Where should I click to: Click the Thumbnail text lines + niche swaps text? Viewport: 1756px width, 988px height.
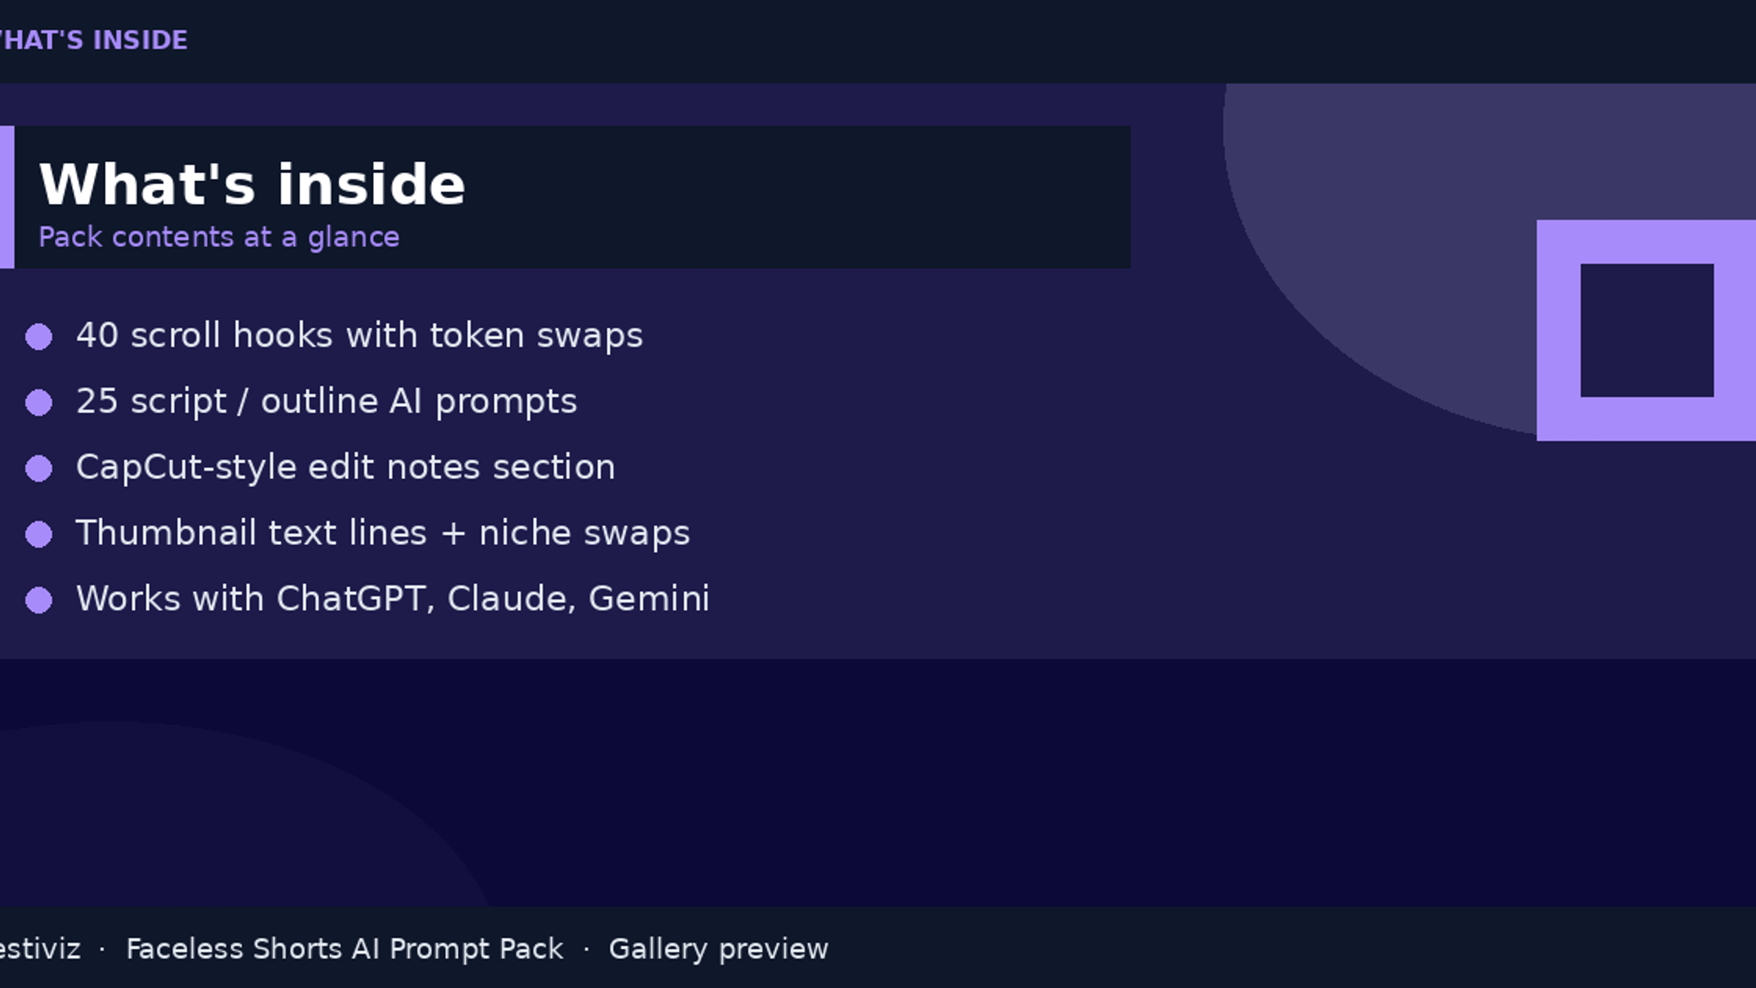point(383,533)
